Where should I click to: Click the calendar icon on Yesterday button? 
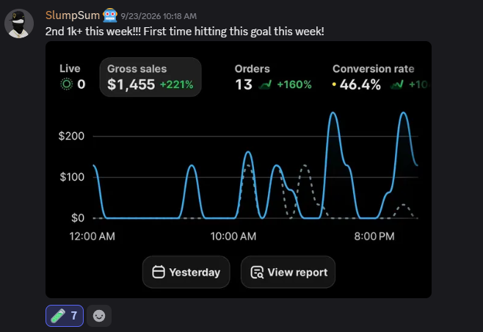coord(159,272)
